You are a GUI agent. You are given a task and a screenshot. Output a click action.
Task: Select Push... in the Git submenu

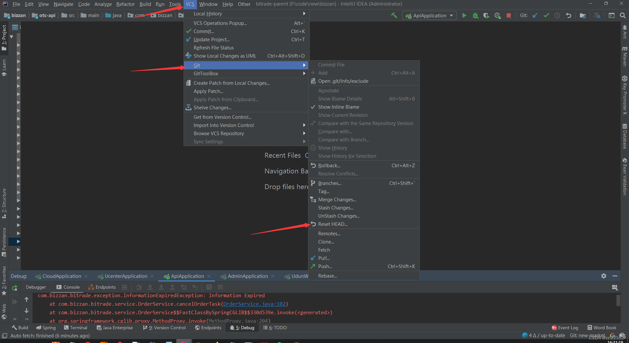point(364,266)
